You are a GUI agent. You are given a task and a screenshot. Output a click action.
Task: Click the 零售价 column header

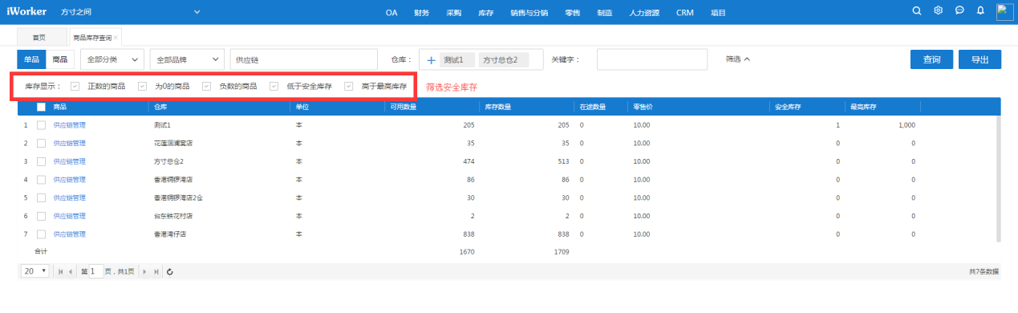click(644, 107)
